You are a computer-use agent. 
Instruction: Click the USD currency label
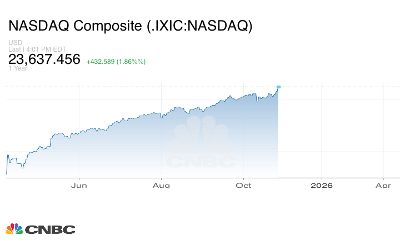coord(14,43)
